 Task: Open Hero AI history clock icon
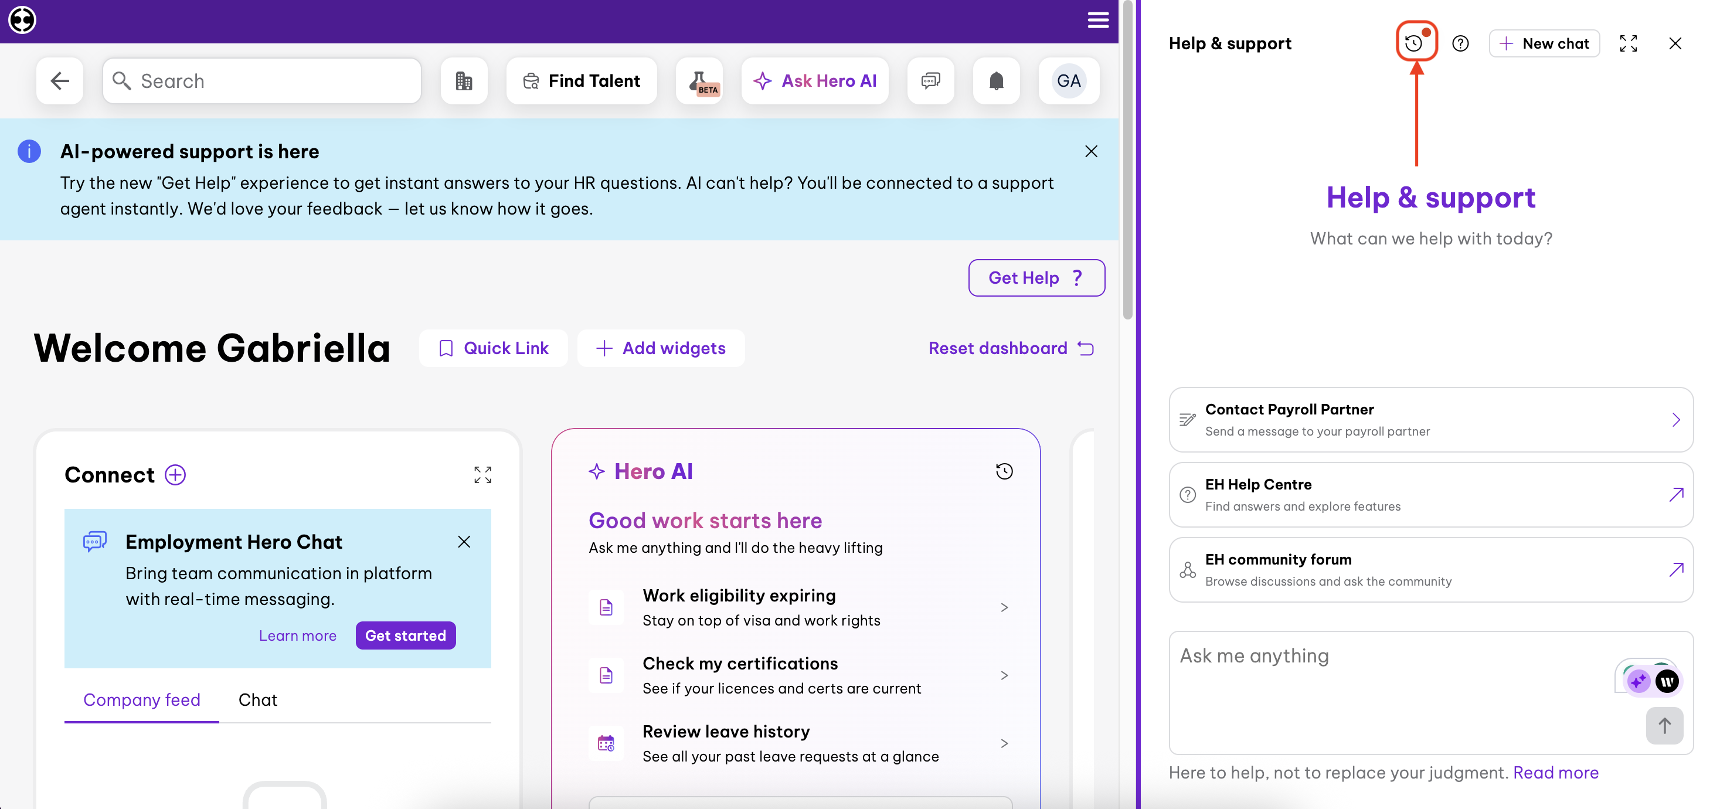[x=1004, y=471]
